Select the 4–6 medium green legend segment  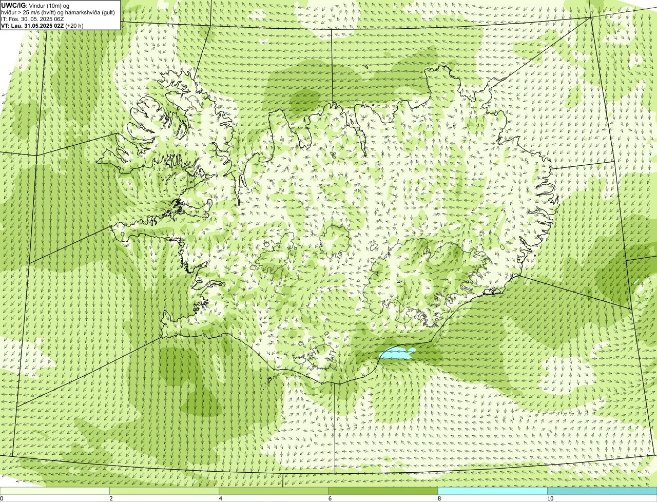coord(274,491)
